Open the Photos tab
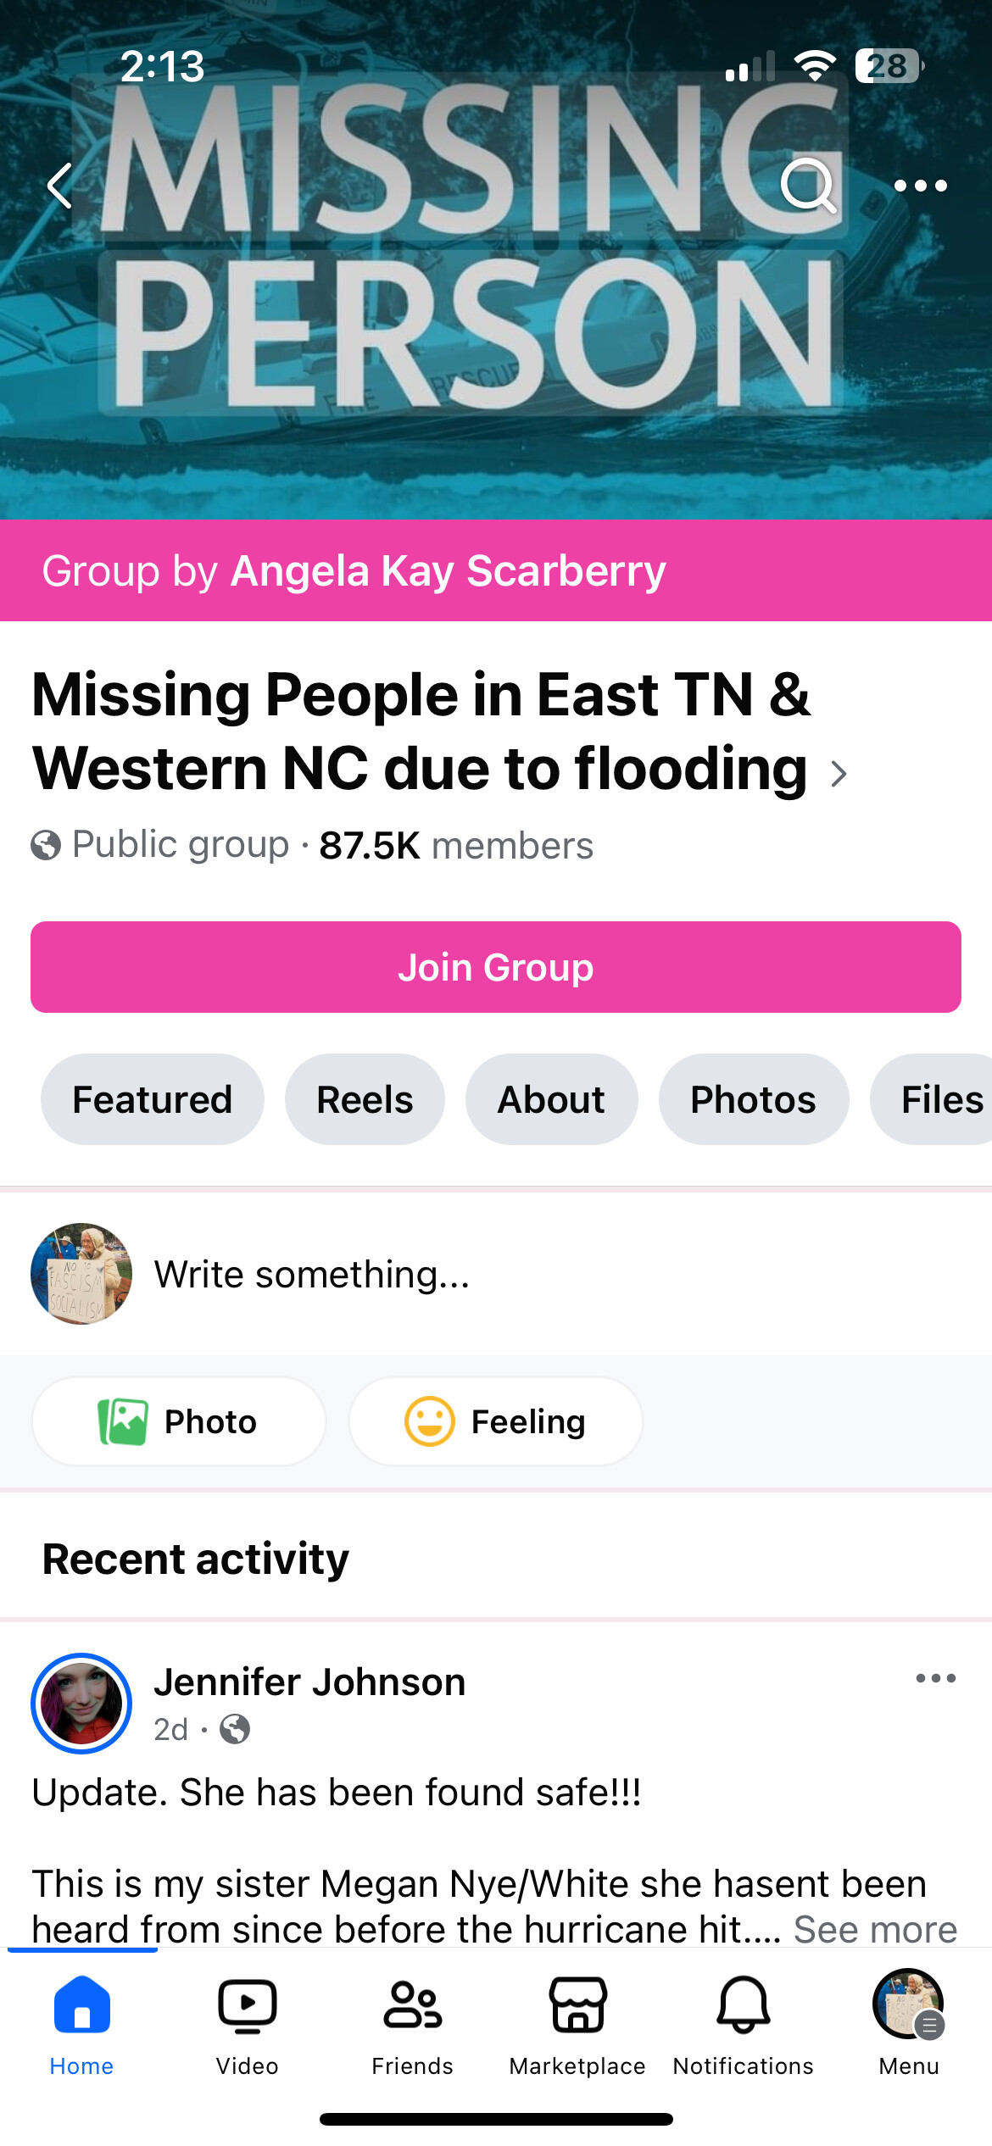This screenshot has width=992, height=2146. click(x=753, y=1099)
